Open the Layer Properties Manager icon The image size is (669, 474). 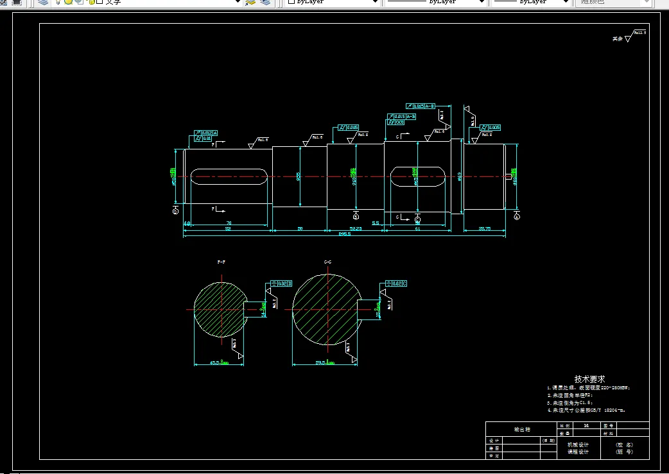[x=42, y=2]
